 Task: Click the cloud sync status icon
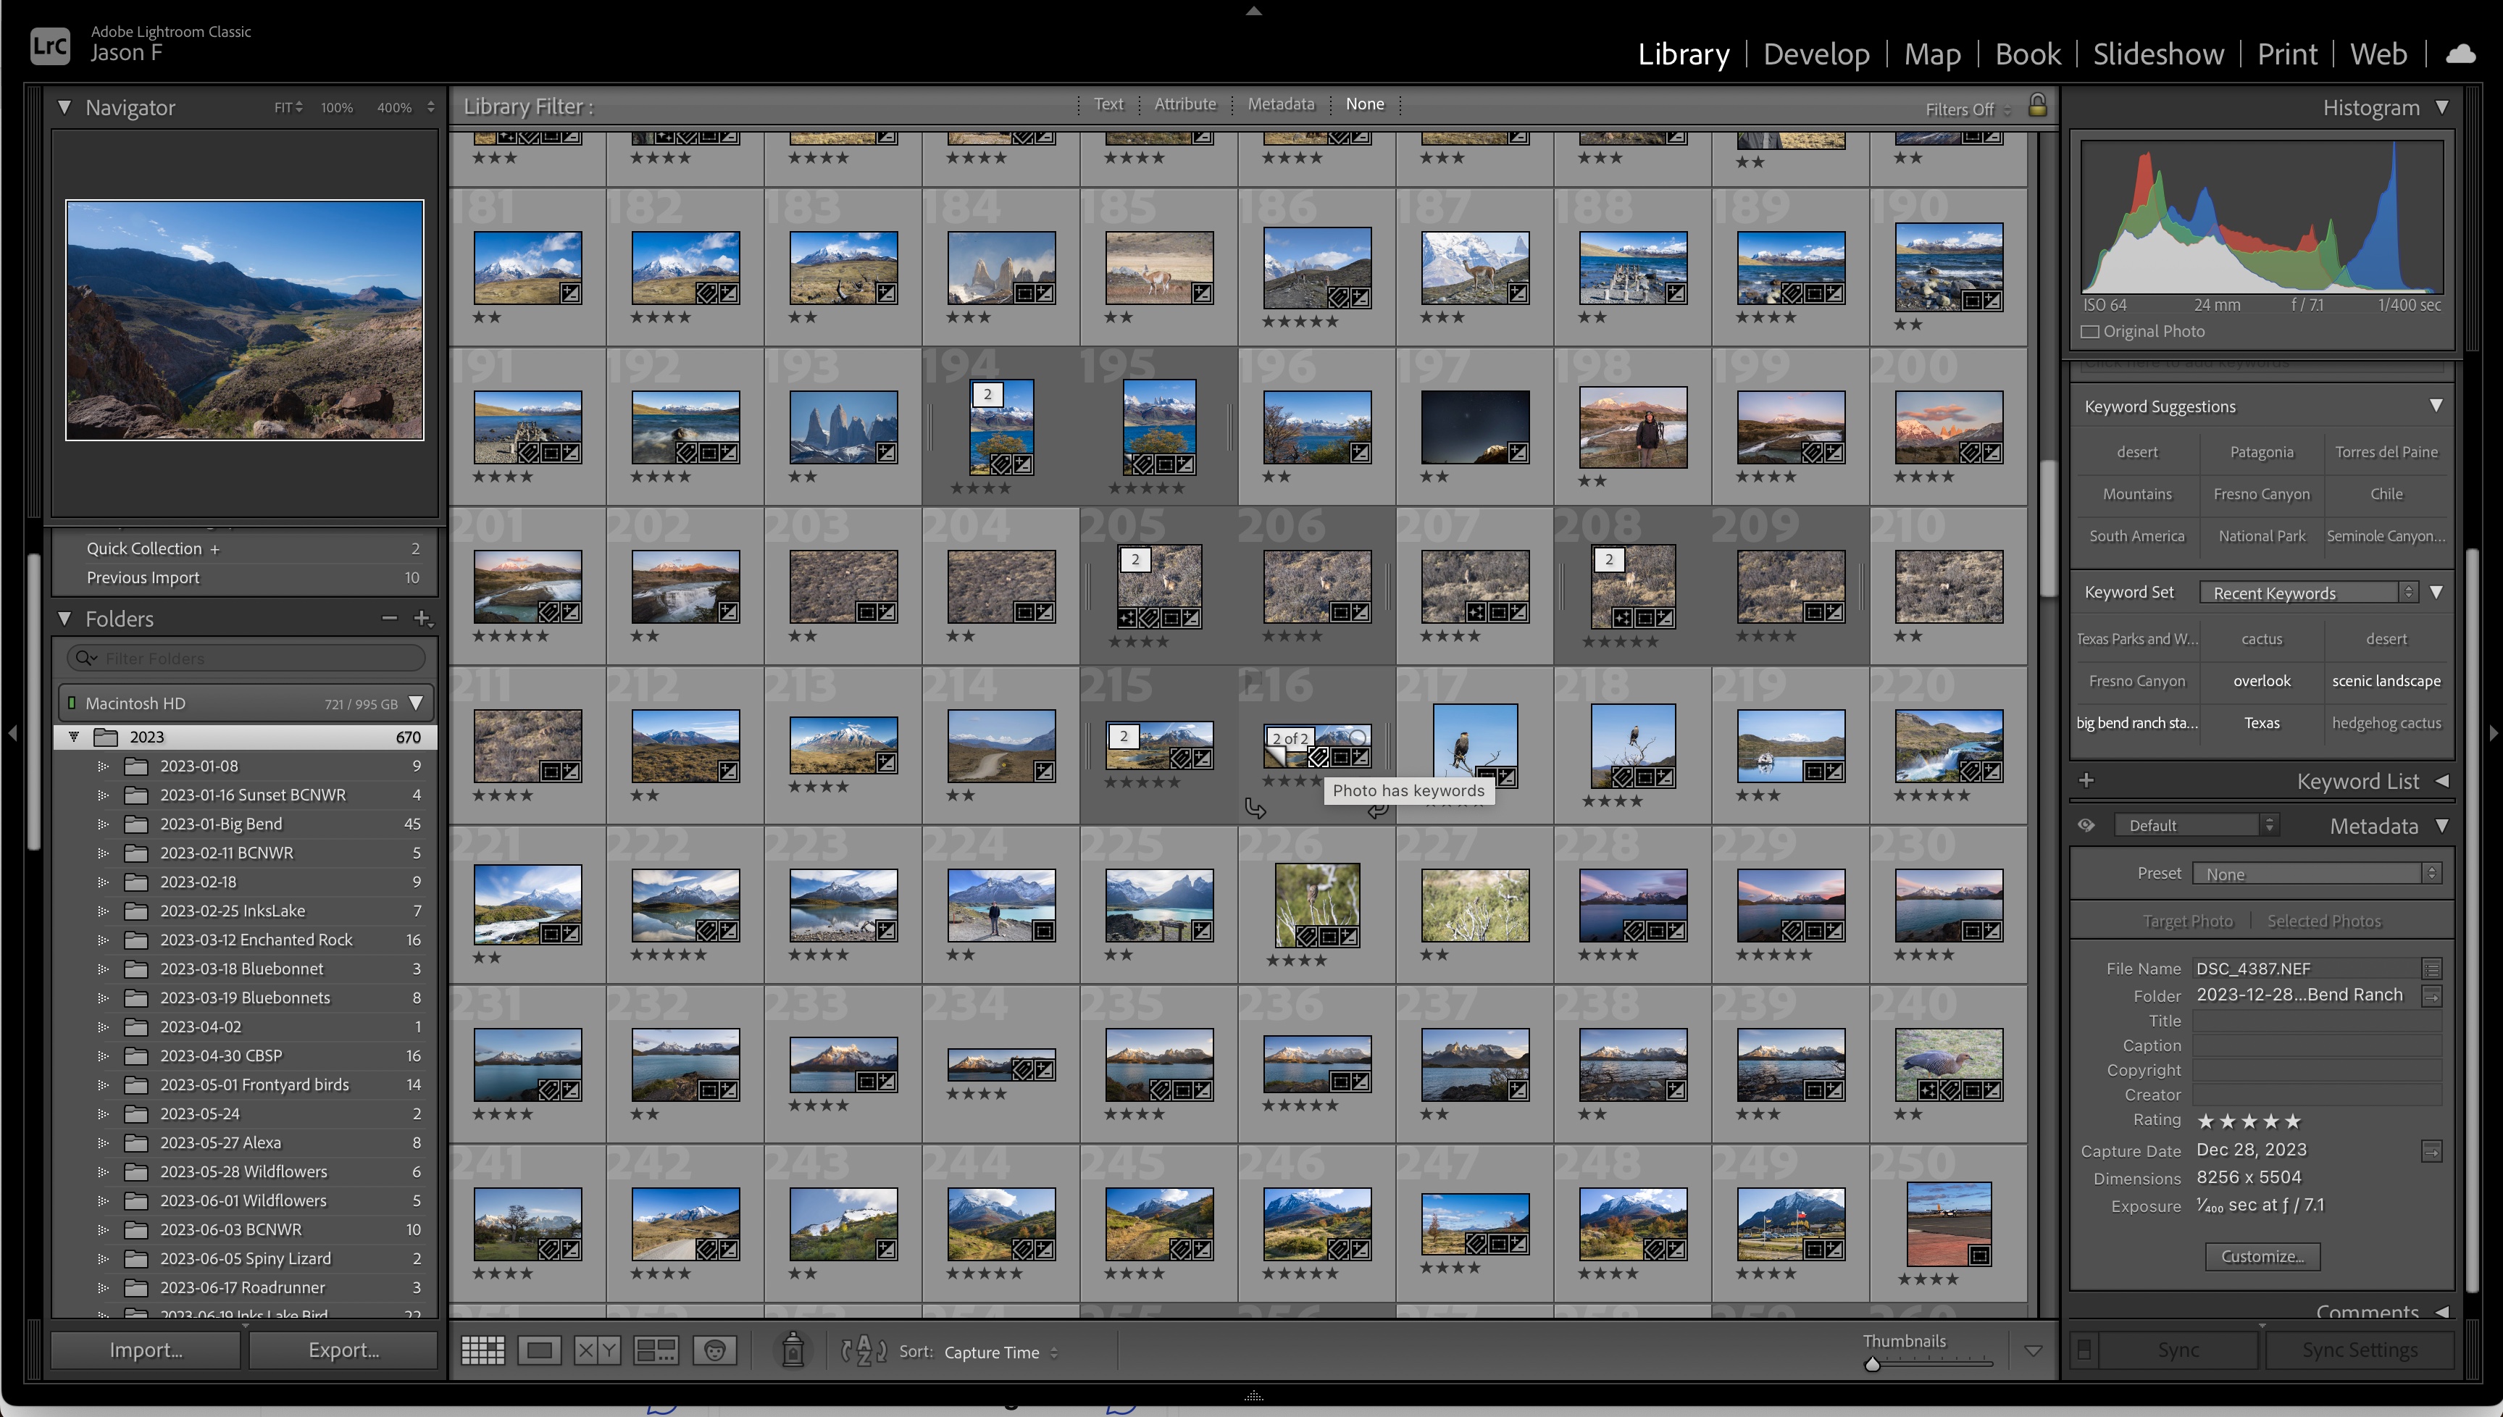point(2460,54)
